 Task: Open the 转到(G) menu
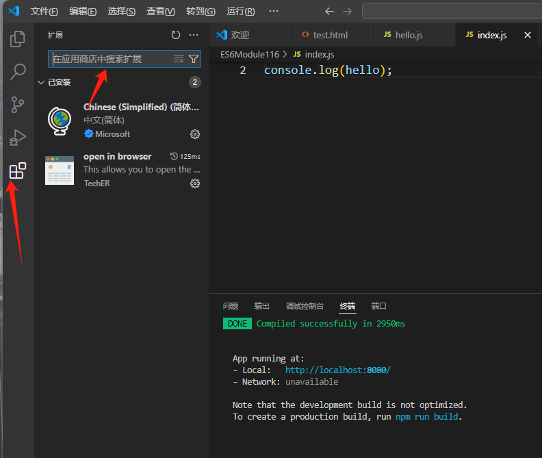(201, 12)
